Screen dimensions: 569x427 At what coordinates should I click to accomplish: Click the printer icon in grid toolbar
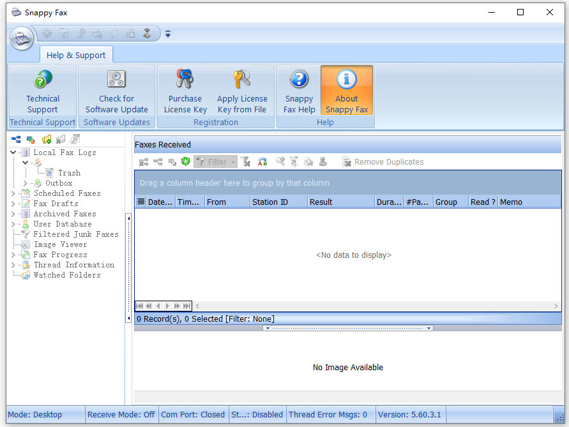[308, 162]
